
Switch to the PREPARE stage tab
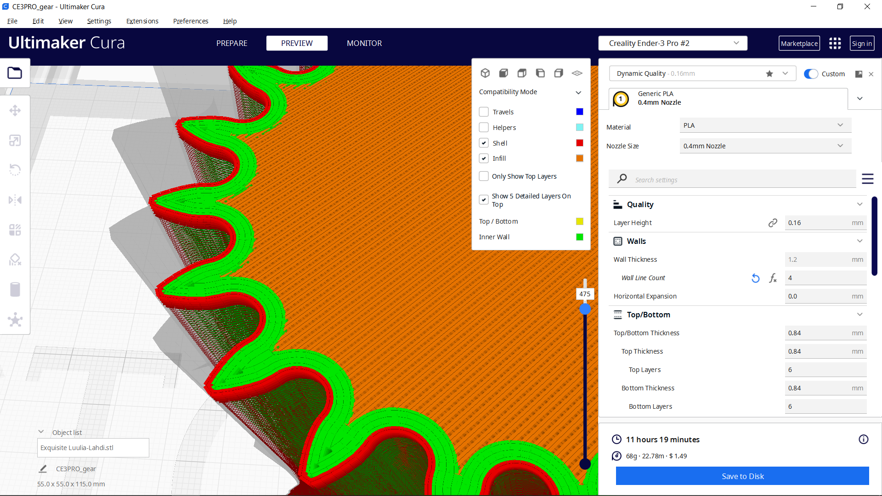pos(232,43)
